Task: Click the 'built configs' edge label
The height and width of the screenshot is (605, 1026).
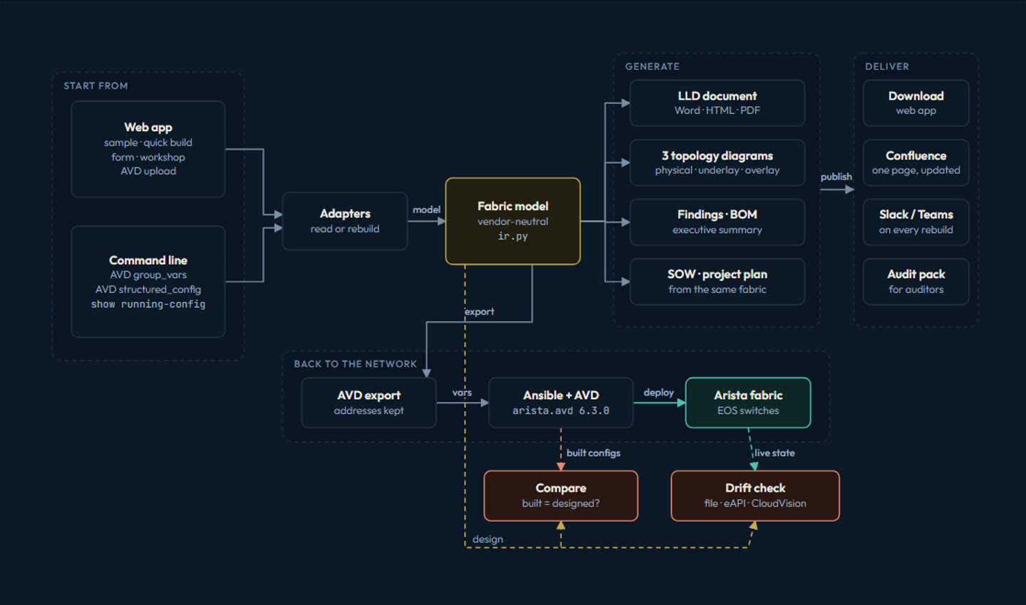Action: [594, 453]
